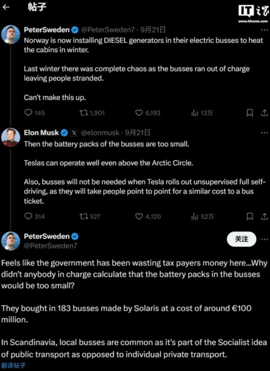Reply to PeterSweden's diesel generator post

click(28, 113)
